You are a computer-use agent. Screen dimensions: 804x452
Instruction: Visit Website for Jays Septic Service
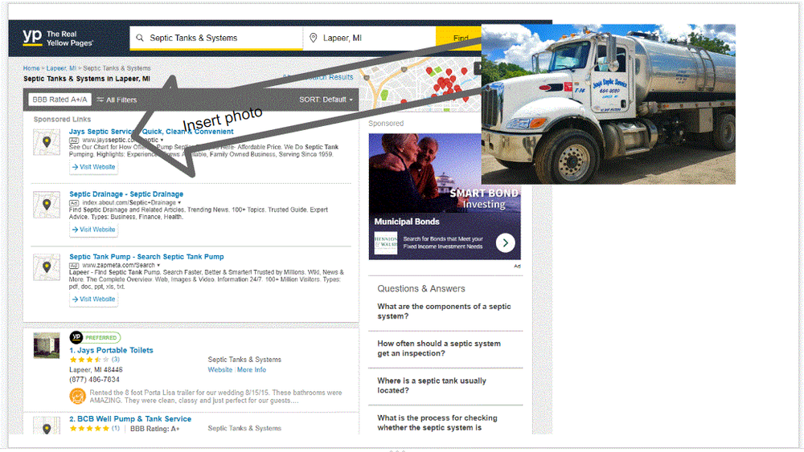(94, 167)
